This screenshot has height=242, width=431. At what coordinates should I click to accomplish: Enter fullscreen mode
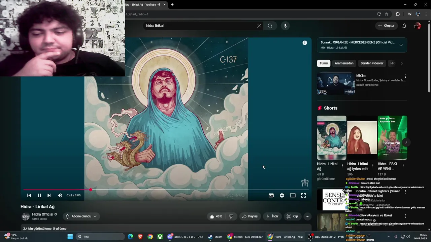pyautogui.click(x=303, y=195)
